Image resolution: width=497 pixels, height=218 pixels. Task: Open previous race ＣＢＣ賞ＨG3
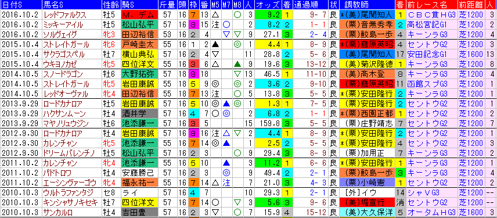click(x=432, y=15)
